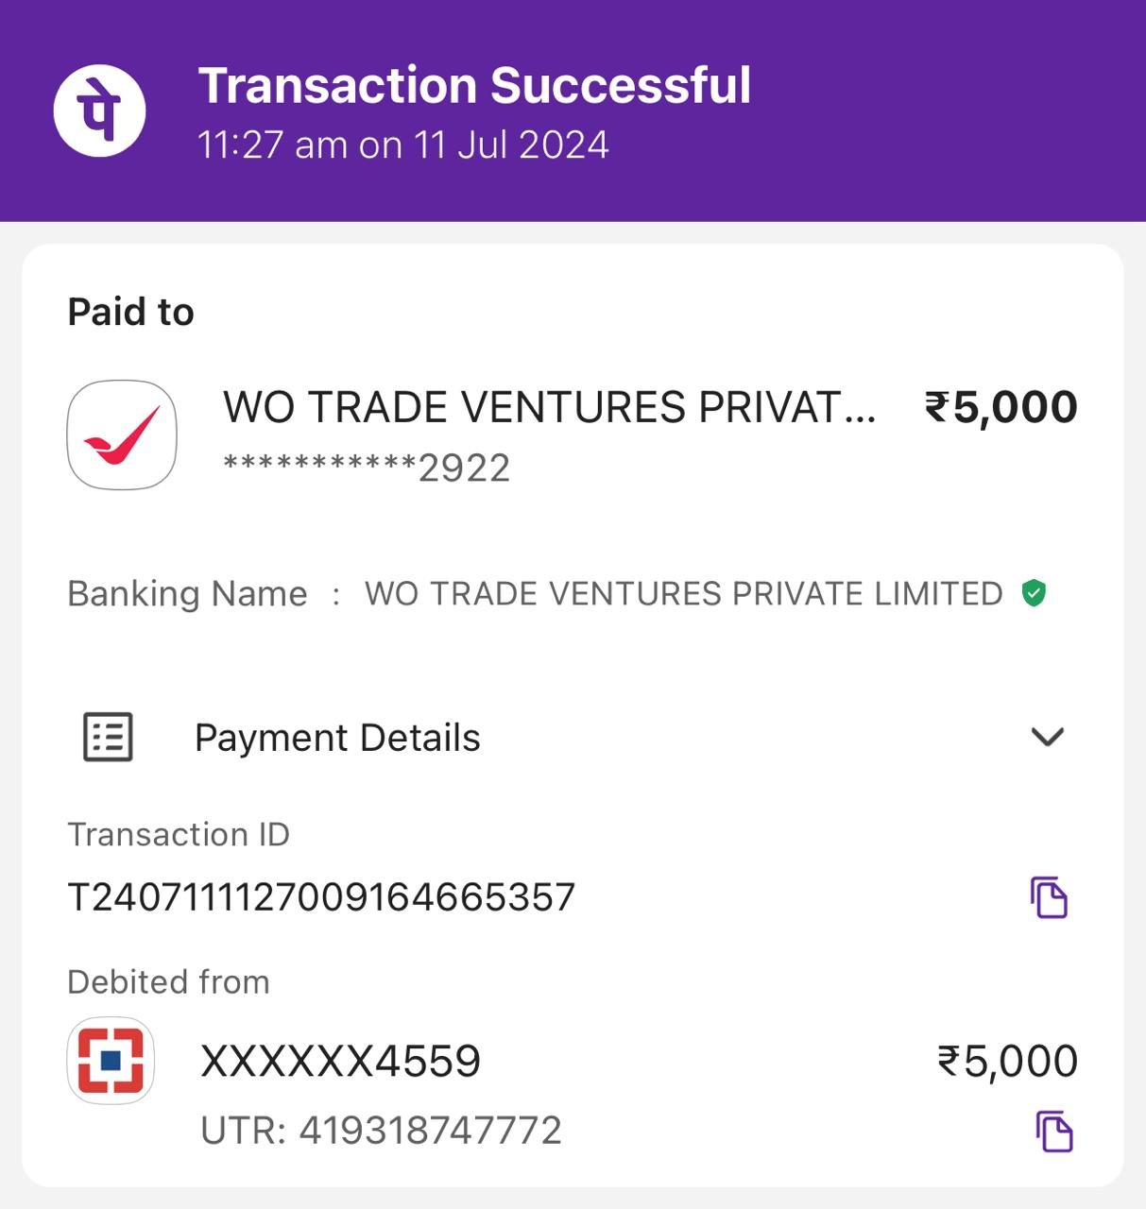Tap the masked account number ending 2922
The height and width of the screenshot is (1209, 1146).
click(x=367, y=468)
